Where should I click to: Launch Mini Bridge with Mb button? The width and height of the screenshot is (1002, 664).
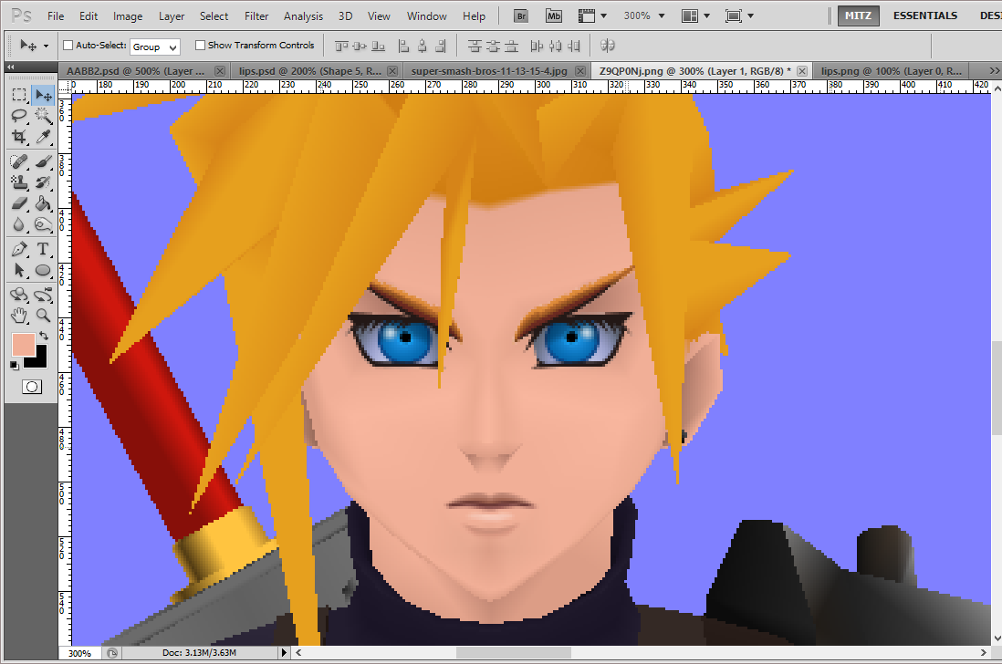pyautogui.click(x=554, y=16)
